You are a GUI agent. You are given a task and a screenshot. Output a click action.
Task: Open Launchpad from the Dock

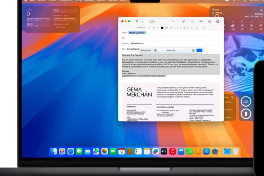pyautogui.click(x=62, y=151)
